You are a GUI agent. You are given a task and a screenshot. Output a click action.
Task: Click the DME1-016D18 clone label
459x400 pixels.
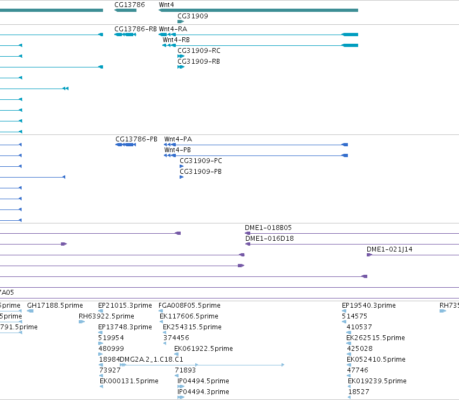point(270,239)
